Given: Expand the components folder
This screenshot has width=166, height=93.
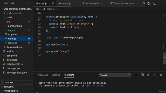Looking at the screenshot, I should pyautogui.click(x=17, y=26).
